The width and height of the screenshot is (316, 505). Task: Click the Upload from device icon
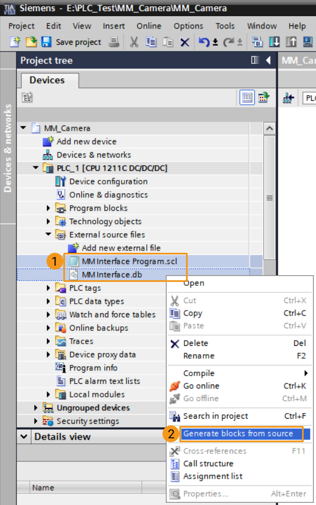pos(291,42)
